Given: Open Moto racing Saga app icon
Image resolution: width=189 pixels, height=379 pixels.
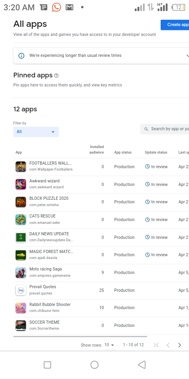Looking at the screenshot, I should coord(21,273).
